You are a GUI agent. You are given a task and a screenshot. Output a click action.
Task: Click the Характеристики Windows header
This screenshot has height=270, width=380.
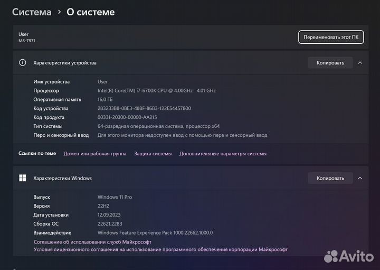[x=62, y=178]
